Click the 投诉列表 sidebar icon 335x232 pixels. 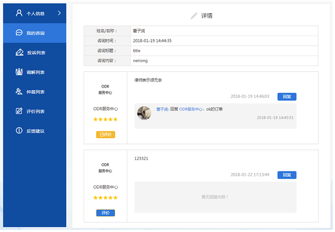[19, 52]
